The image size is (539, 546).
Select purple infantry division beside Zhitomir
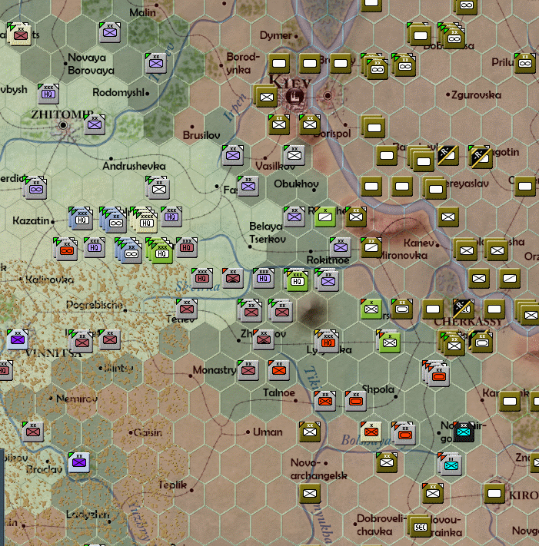95,124
